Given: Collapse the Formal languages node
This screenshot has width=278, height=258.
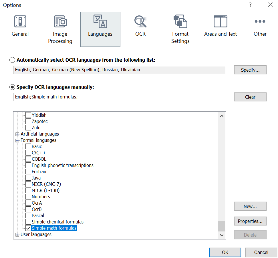Looking at the screenshot, I should [x=17, y=141].
